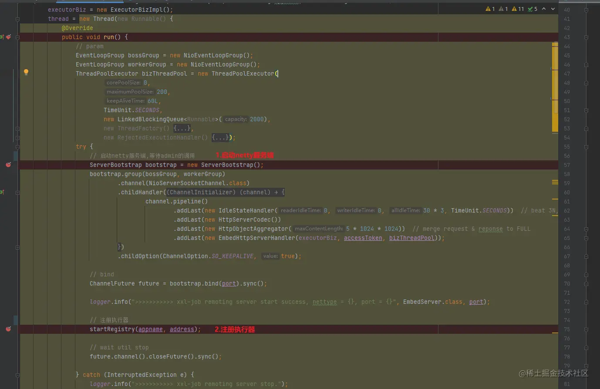Click the @Override annotation

tap(78, 28)
